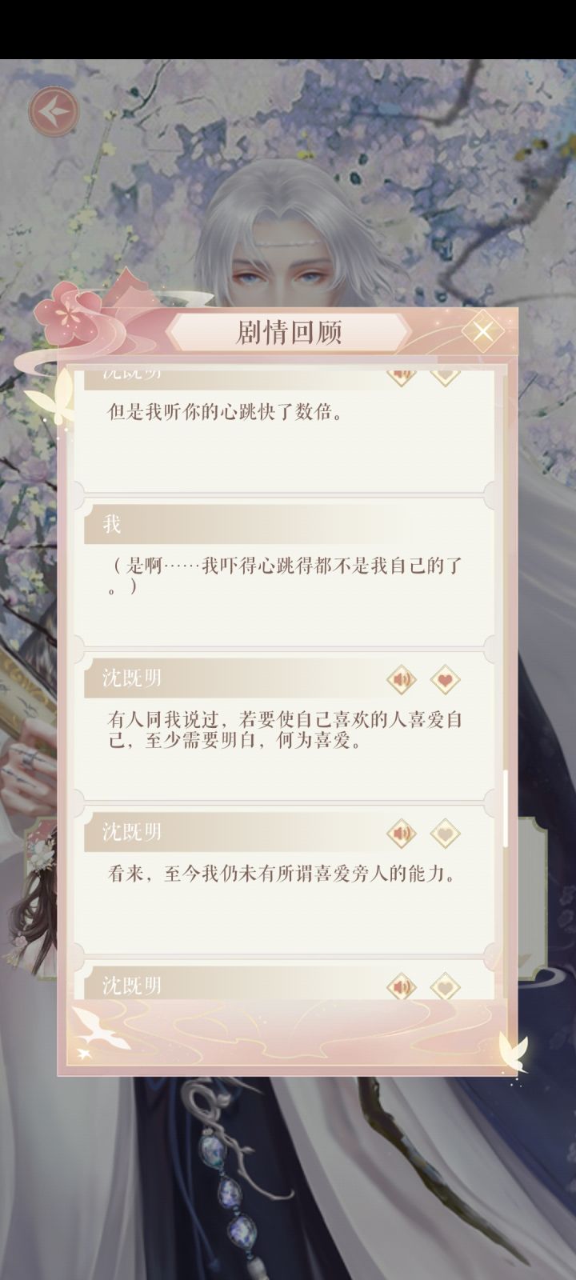
Task: Toggle the heart on the bottom-most 沈既明 entry
Action: [x=446, y=987]
